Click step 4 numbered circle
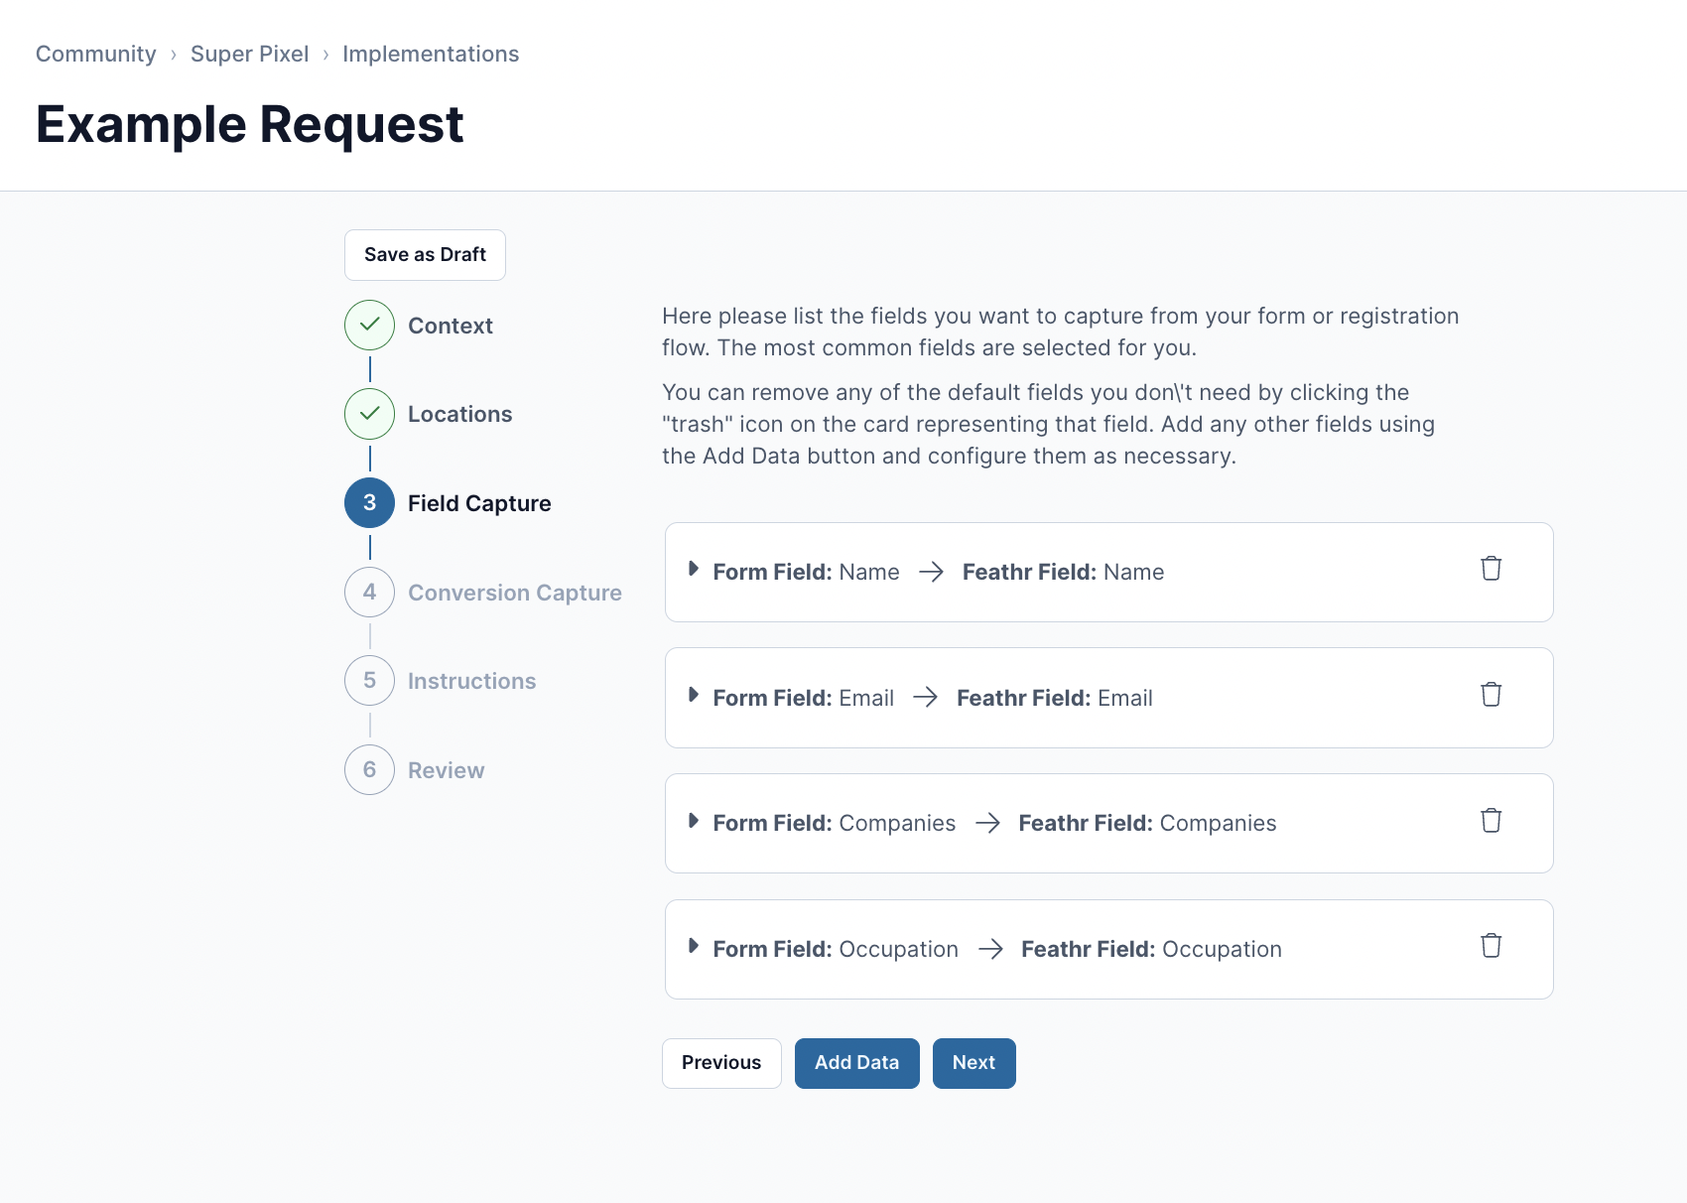The height and width of the screenshot is (1203, 1687). [x=370, y=593]
